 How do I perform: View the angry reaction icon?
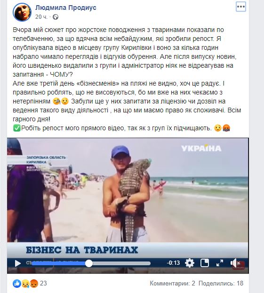tap(34, 284)
